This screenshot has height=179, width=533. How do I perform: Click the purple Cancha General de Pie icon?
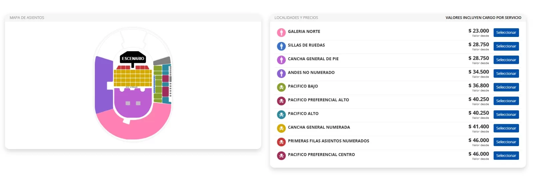pos(281,60)
